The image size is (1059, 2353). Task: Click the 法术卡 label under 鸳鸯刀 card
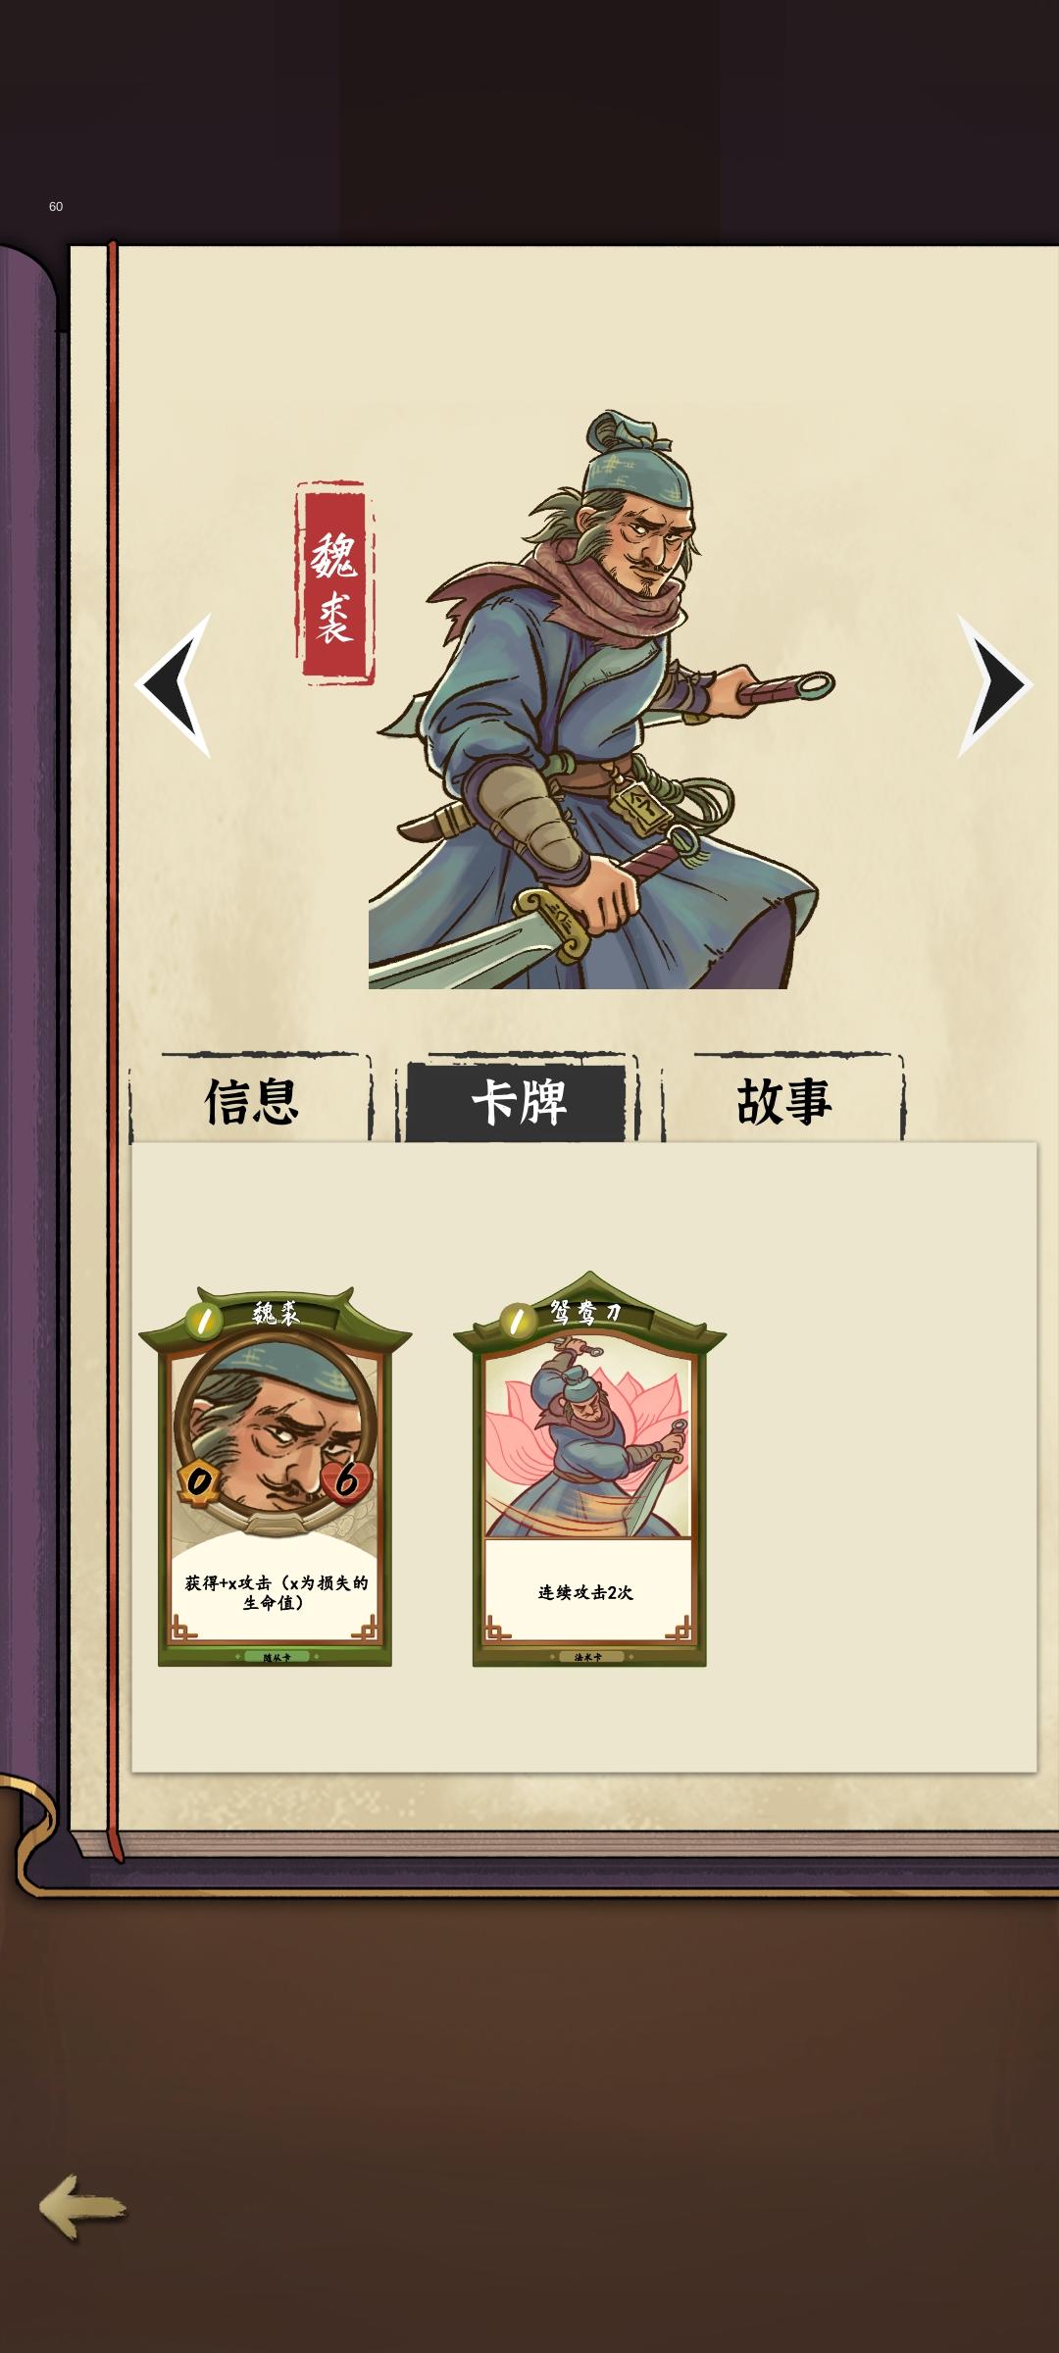tap(588, 1657)
